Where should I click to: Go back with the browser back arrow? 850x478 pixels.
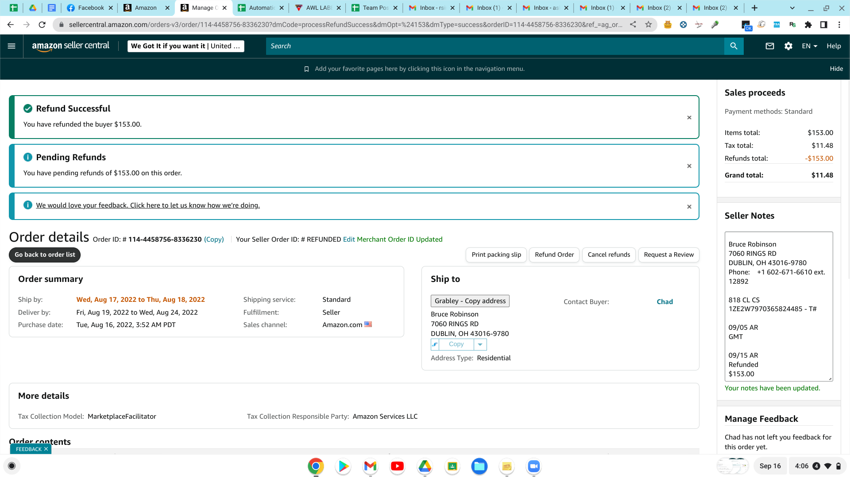coord(11,25)
